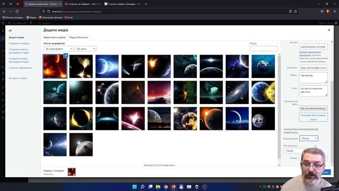
Task: Select the eclipse explosion thumbnail next to red nebula
Action: click(x=81, y=66)
